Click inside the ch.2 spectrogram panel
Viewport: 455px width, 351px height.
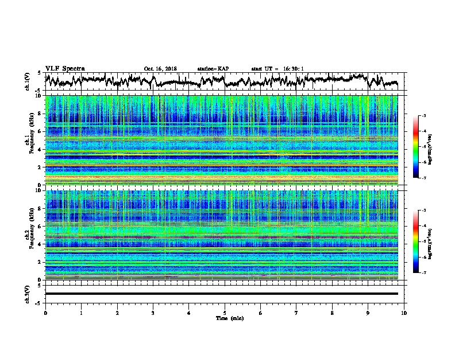pyautogui.click(x=221, y=235)
